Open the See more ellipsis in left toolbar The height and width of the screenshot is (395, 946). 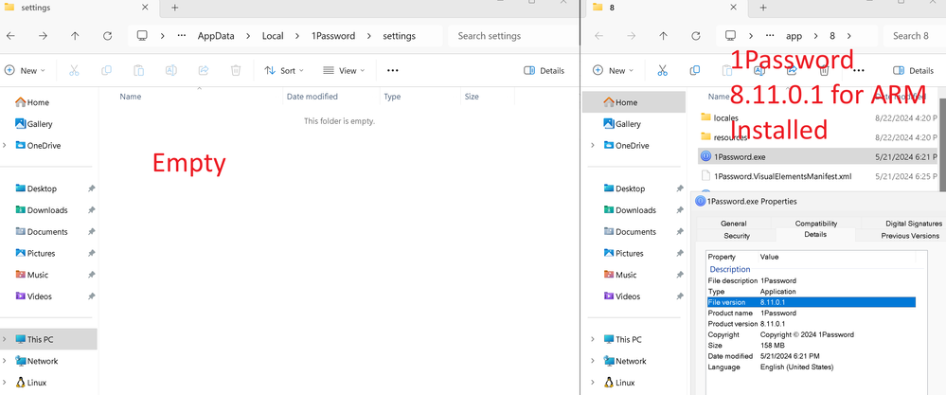pos(393,70)
